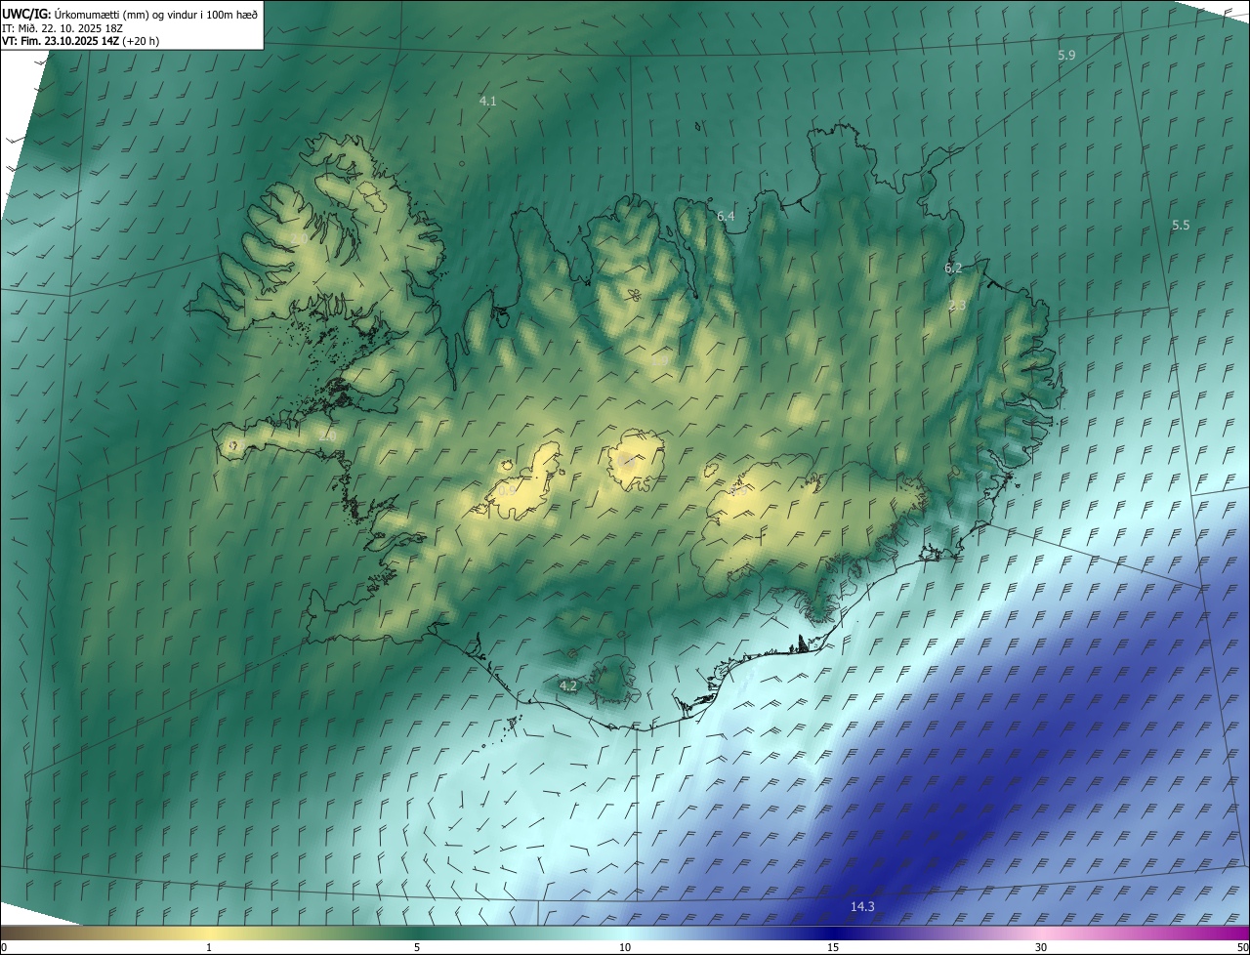
Task: Click the 4.1 value label north of Iceland
Action: coord(488,102)
